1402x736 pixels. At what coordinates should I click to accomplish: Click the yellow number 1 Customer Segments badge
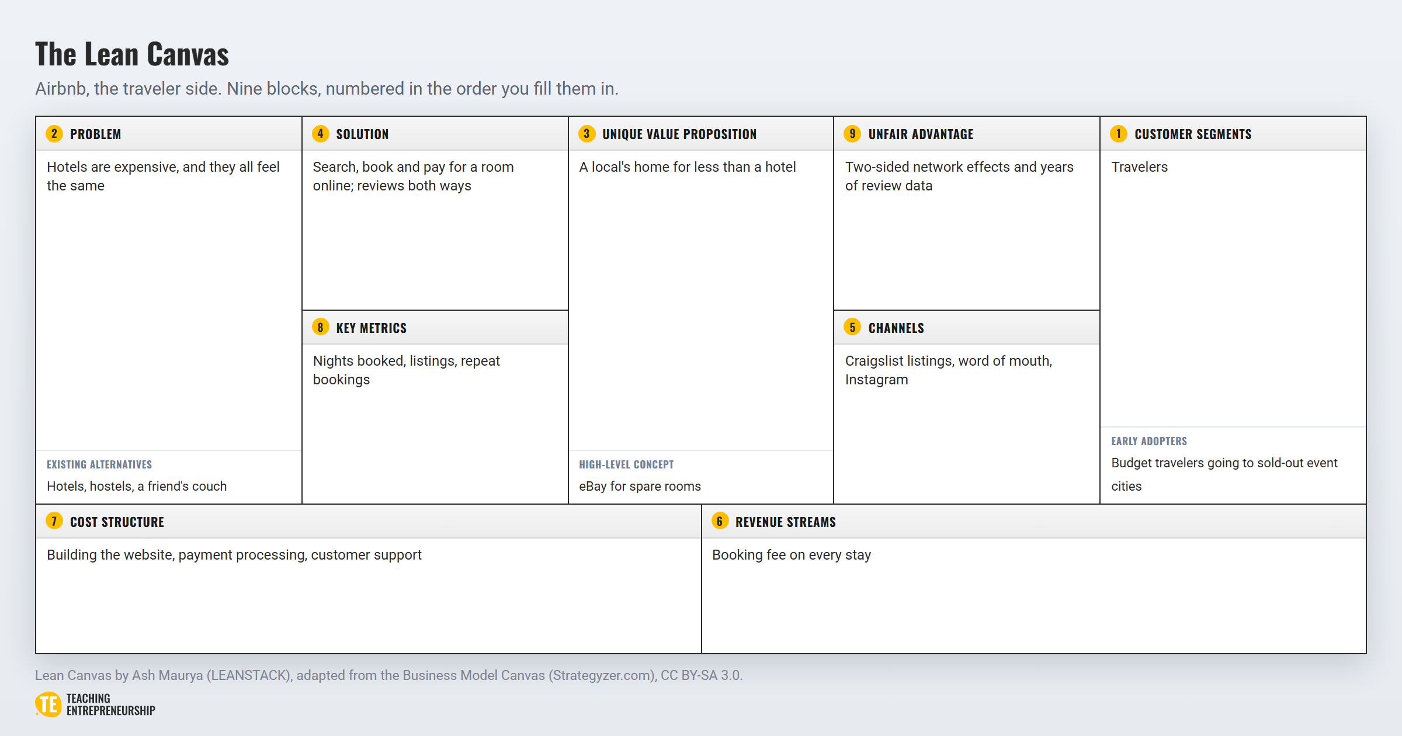coord(1119,134)
